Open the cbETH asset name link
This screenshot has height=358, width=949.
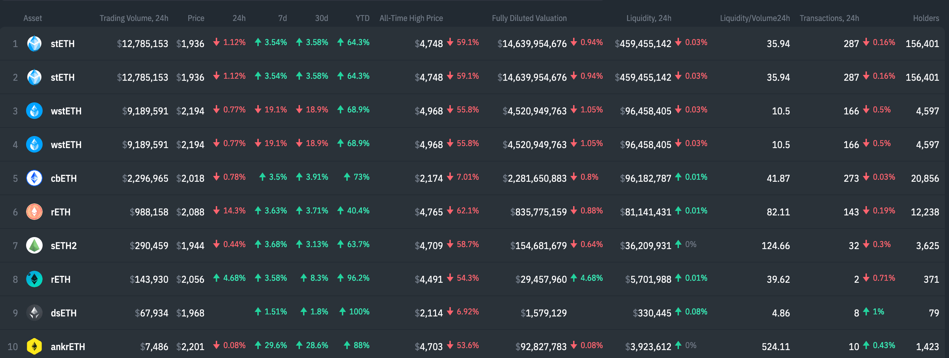click(64, 179)
